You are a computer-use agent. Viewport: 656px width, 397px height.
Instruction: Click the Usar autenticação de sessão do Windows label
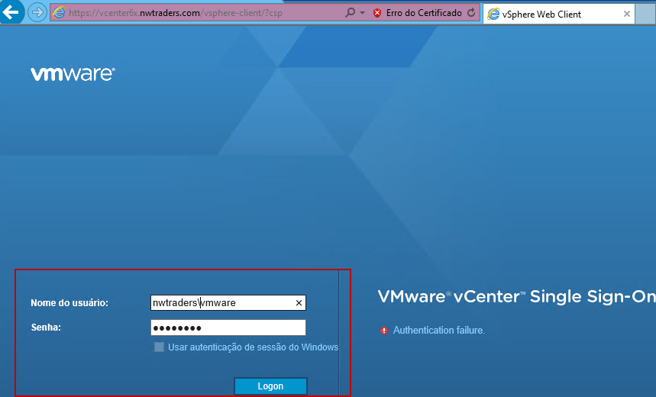click(253, 347)
